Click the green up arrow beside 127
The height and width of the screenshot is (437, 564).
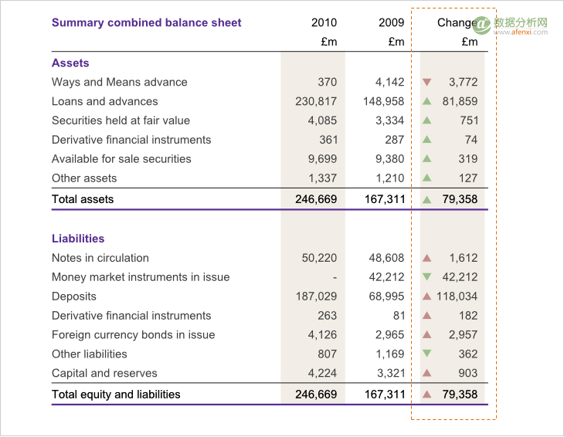[x=426, y=178]
